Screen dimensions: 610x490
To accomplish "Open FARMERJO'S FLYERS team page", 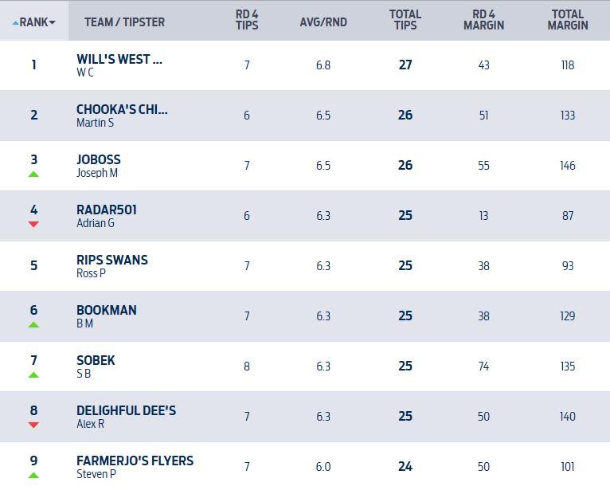I will [135, 461].
